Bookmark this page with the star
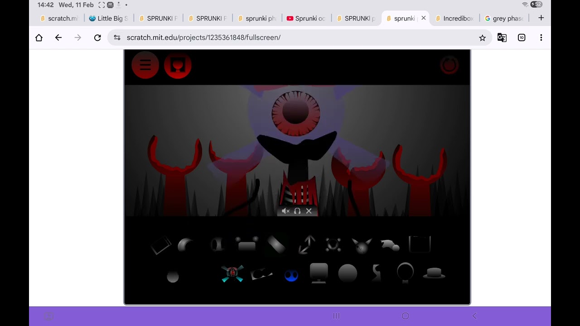The image size is (580, 326). pos(483,38)
